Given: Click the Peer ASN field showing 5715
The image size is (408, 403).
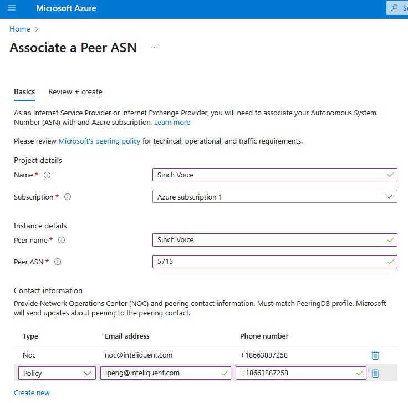Looking at the screenshot, I should click(x=275, y=262).
